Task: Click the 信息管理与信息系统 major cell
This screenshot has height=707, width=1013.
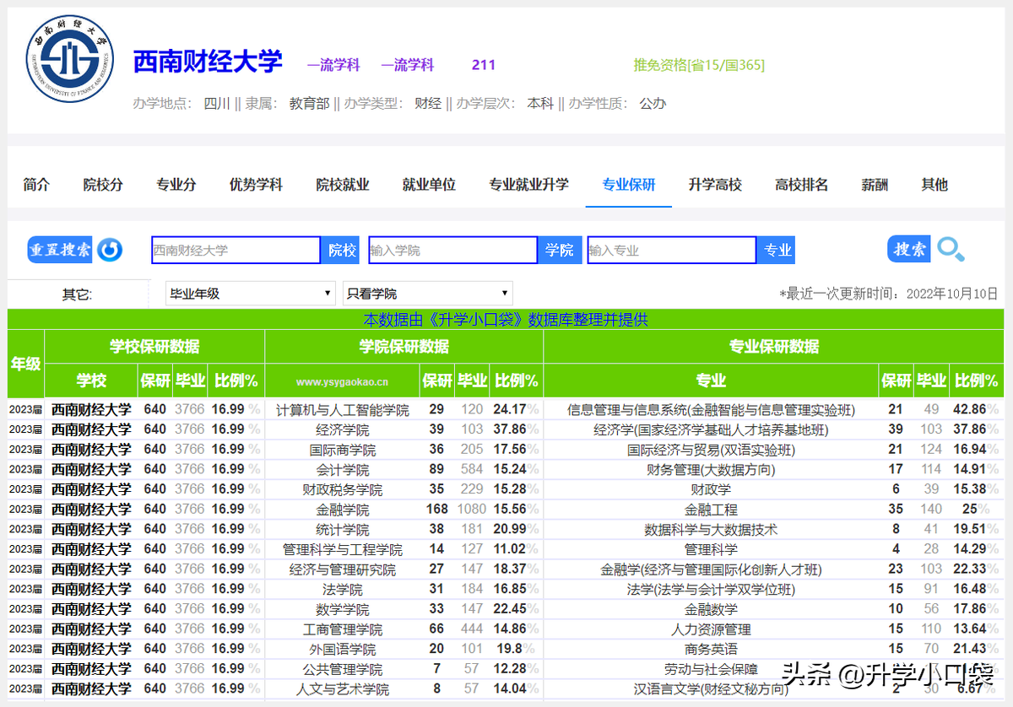Action: click(x=711, y=410)
